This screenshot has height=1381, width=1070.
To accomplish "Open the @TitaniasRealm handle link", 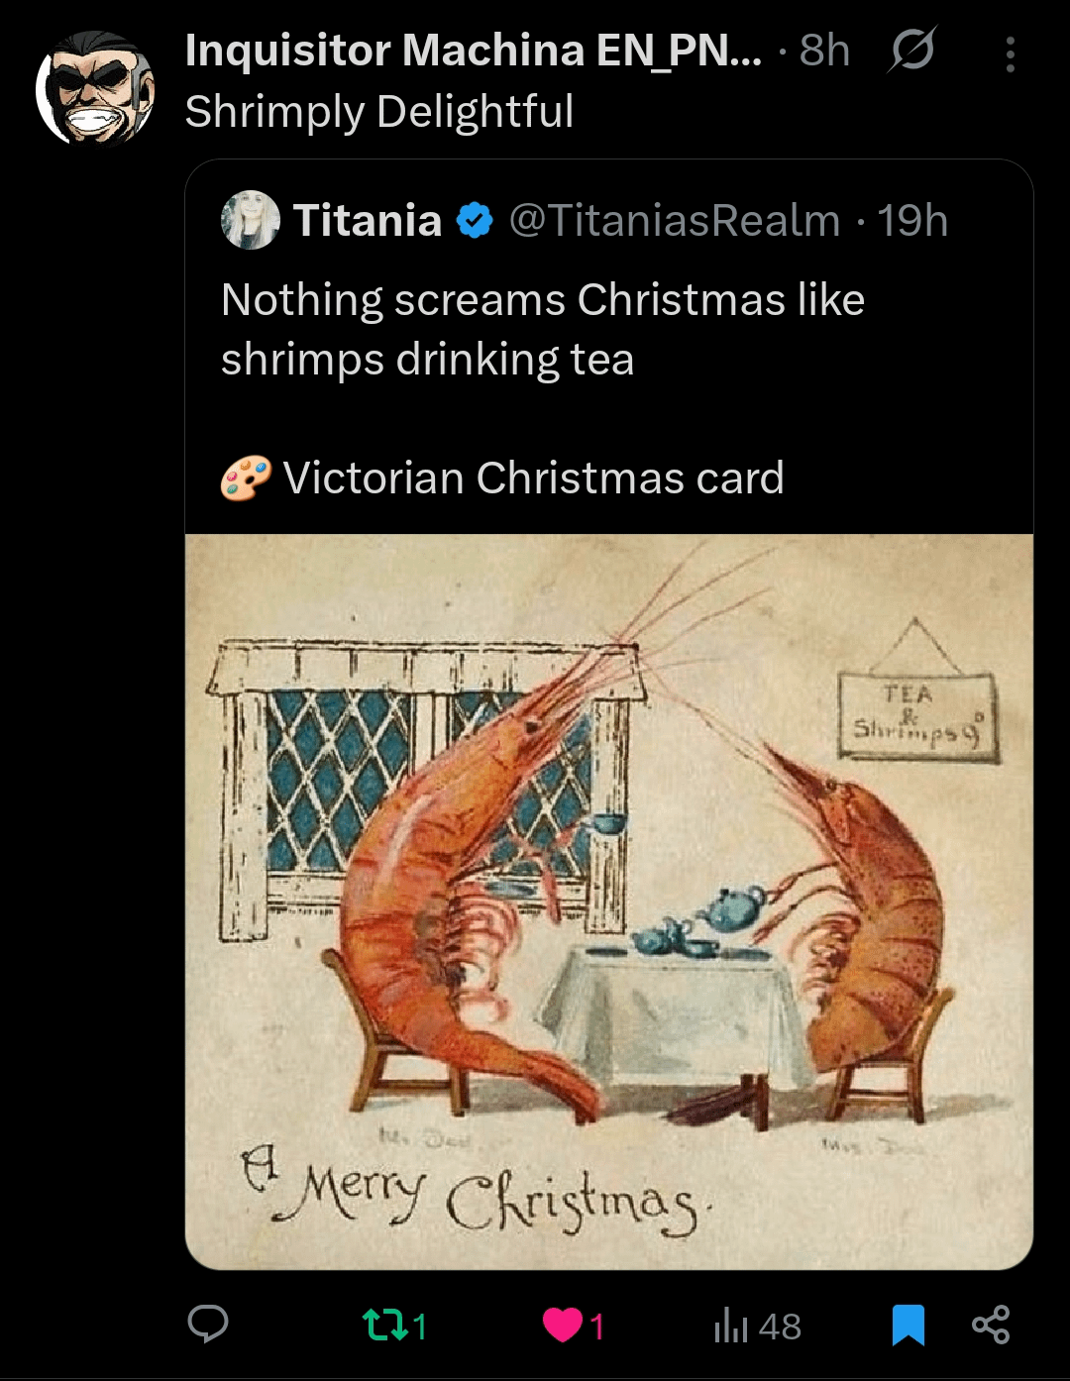I will point(674,220).
